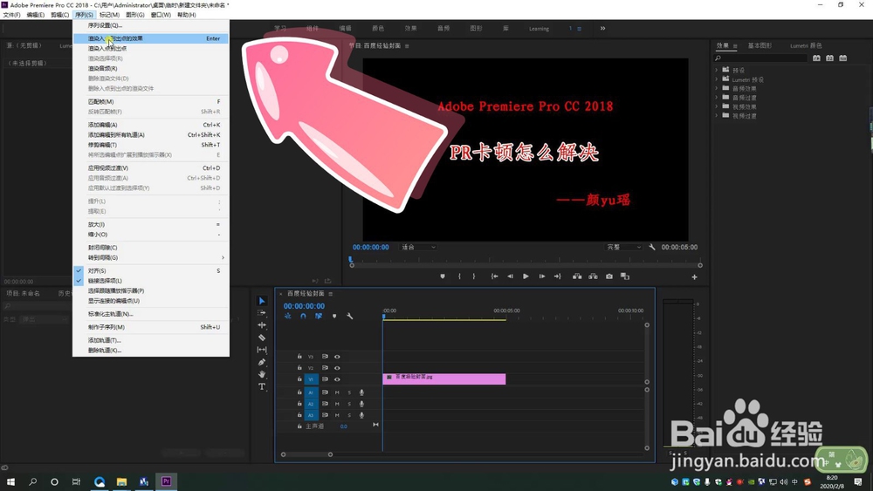The height and width of the screenshot is (491, 873).
Task: Step forward one frame
Action: tap(542, 276)
